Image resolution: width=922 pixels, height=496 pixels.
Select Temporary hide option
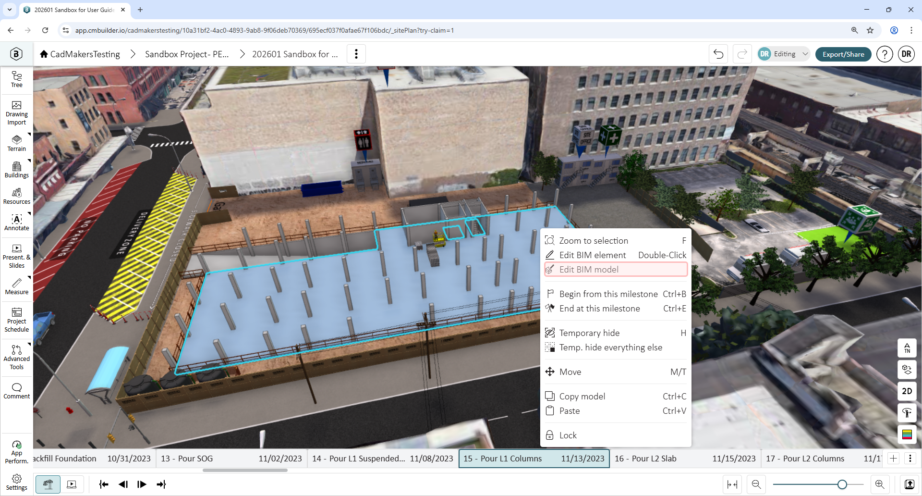[x=616, y=333]
